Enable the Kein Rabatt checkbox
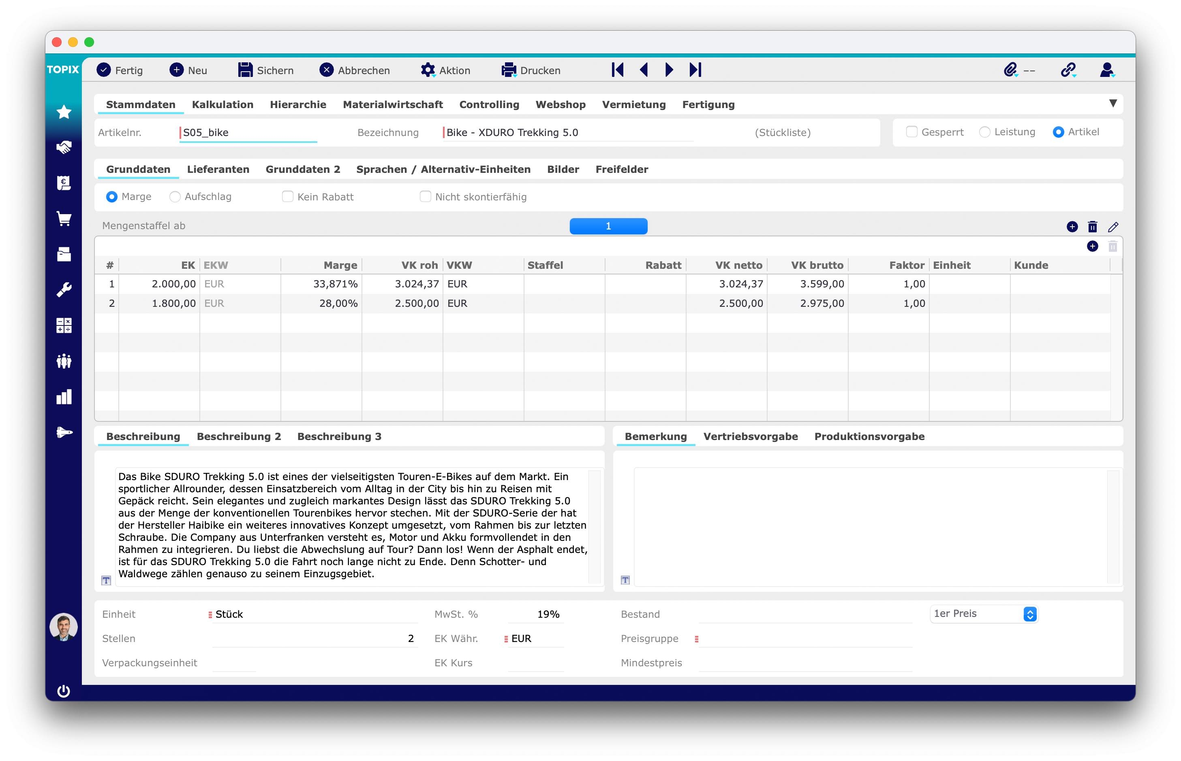1181x761 pixels. tap(287, 197)
